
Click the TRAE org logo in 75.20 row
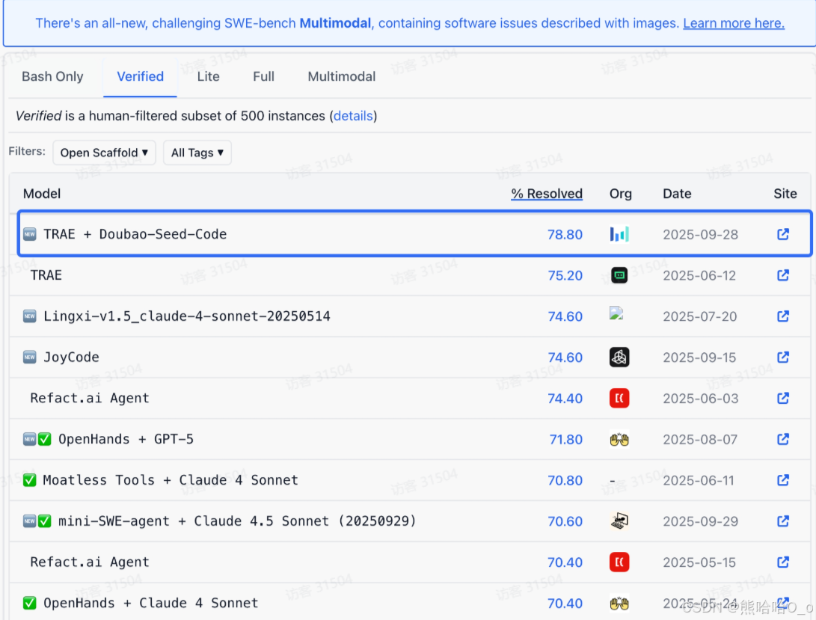[619, 275]
